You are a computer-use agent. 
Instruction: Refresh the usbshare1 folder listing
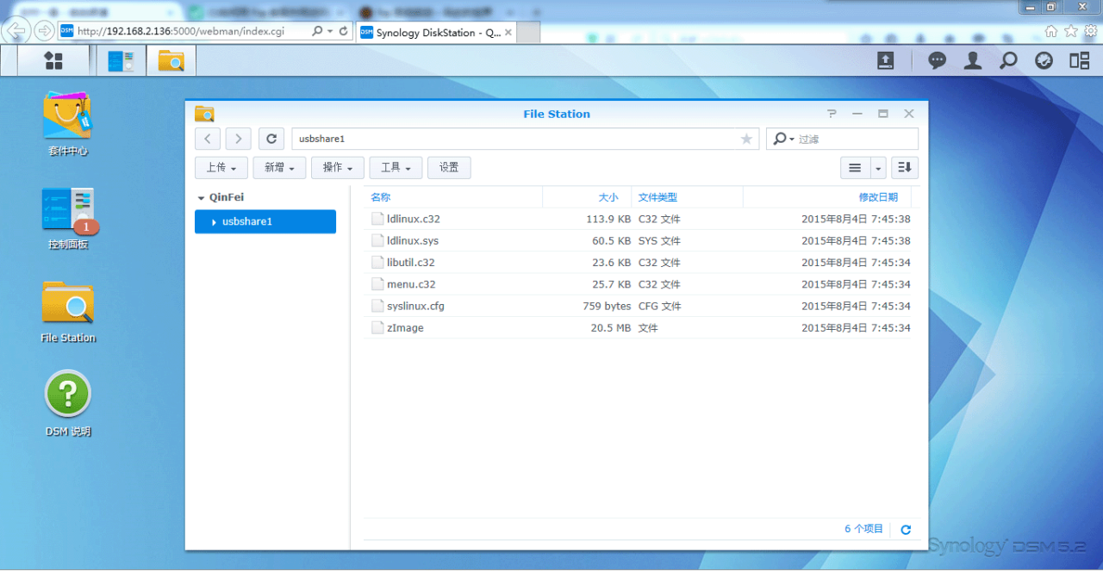[x=271, y=139]
